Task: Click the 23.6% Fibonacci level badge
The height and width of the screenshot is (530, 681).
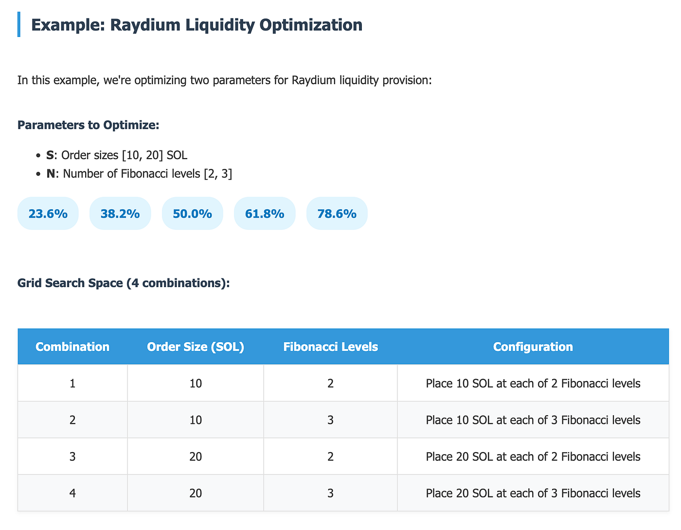Action: tap(48, 213)
